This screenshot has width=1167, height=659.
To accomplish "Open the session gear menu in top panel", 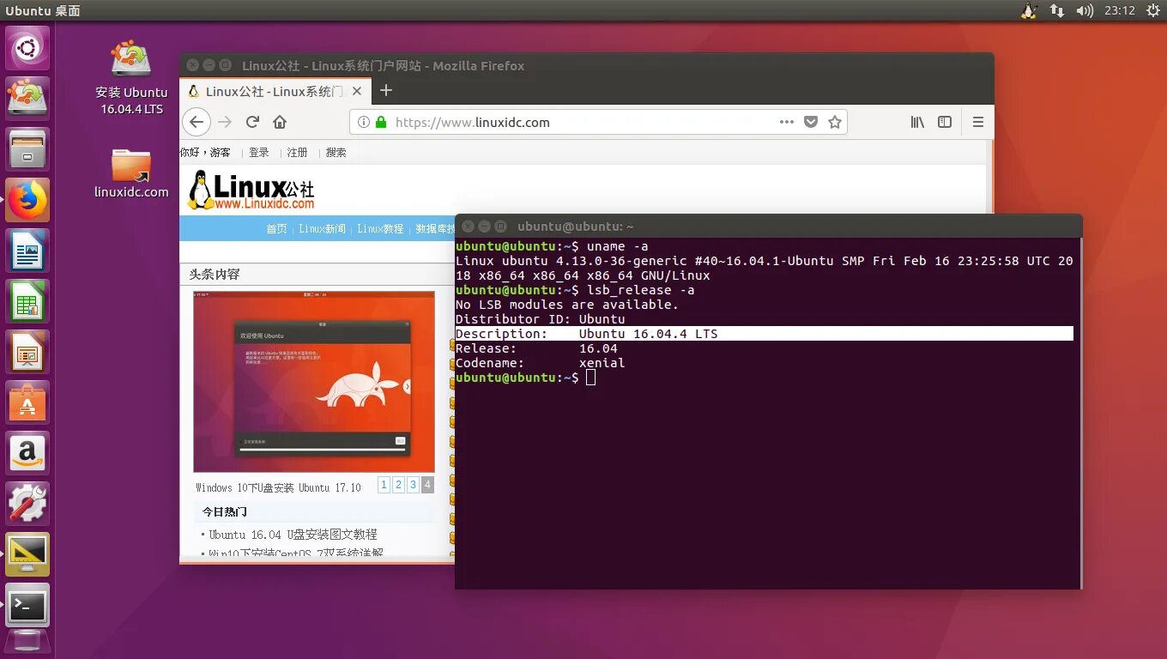I will 1152,10.
